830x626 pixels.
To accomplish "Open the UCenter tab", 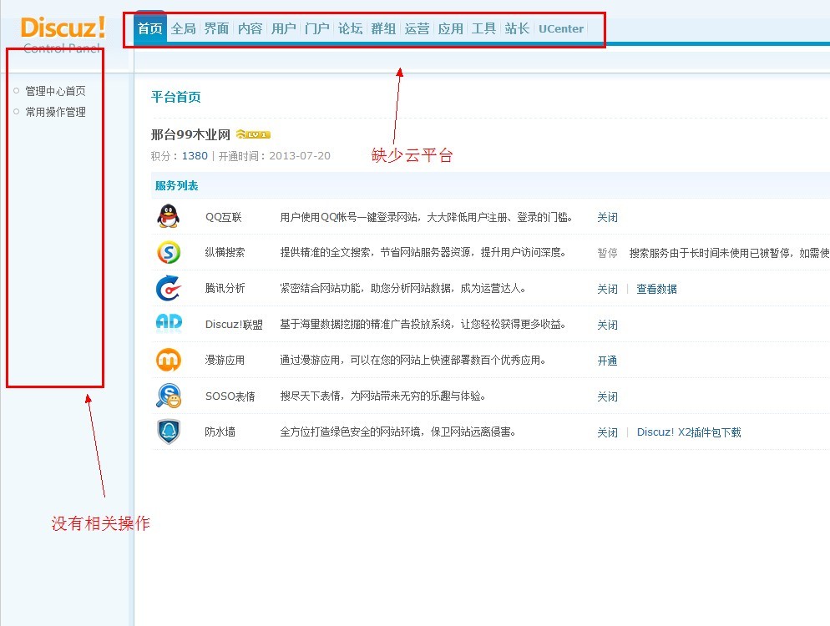I will click(561, 28).
